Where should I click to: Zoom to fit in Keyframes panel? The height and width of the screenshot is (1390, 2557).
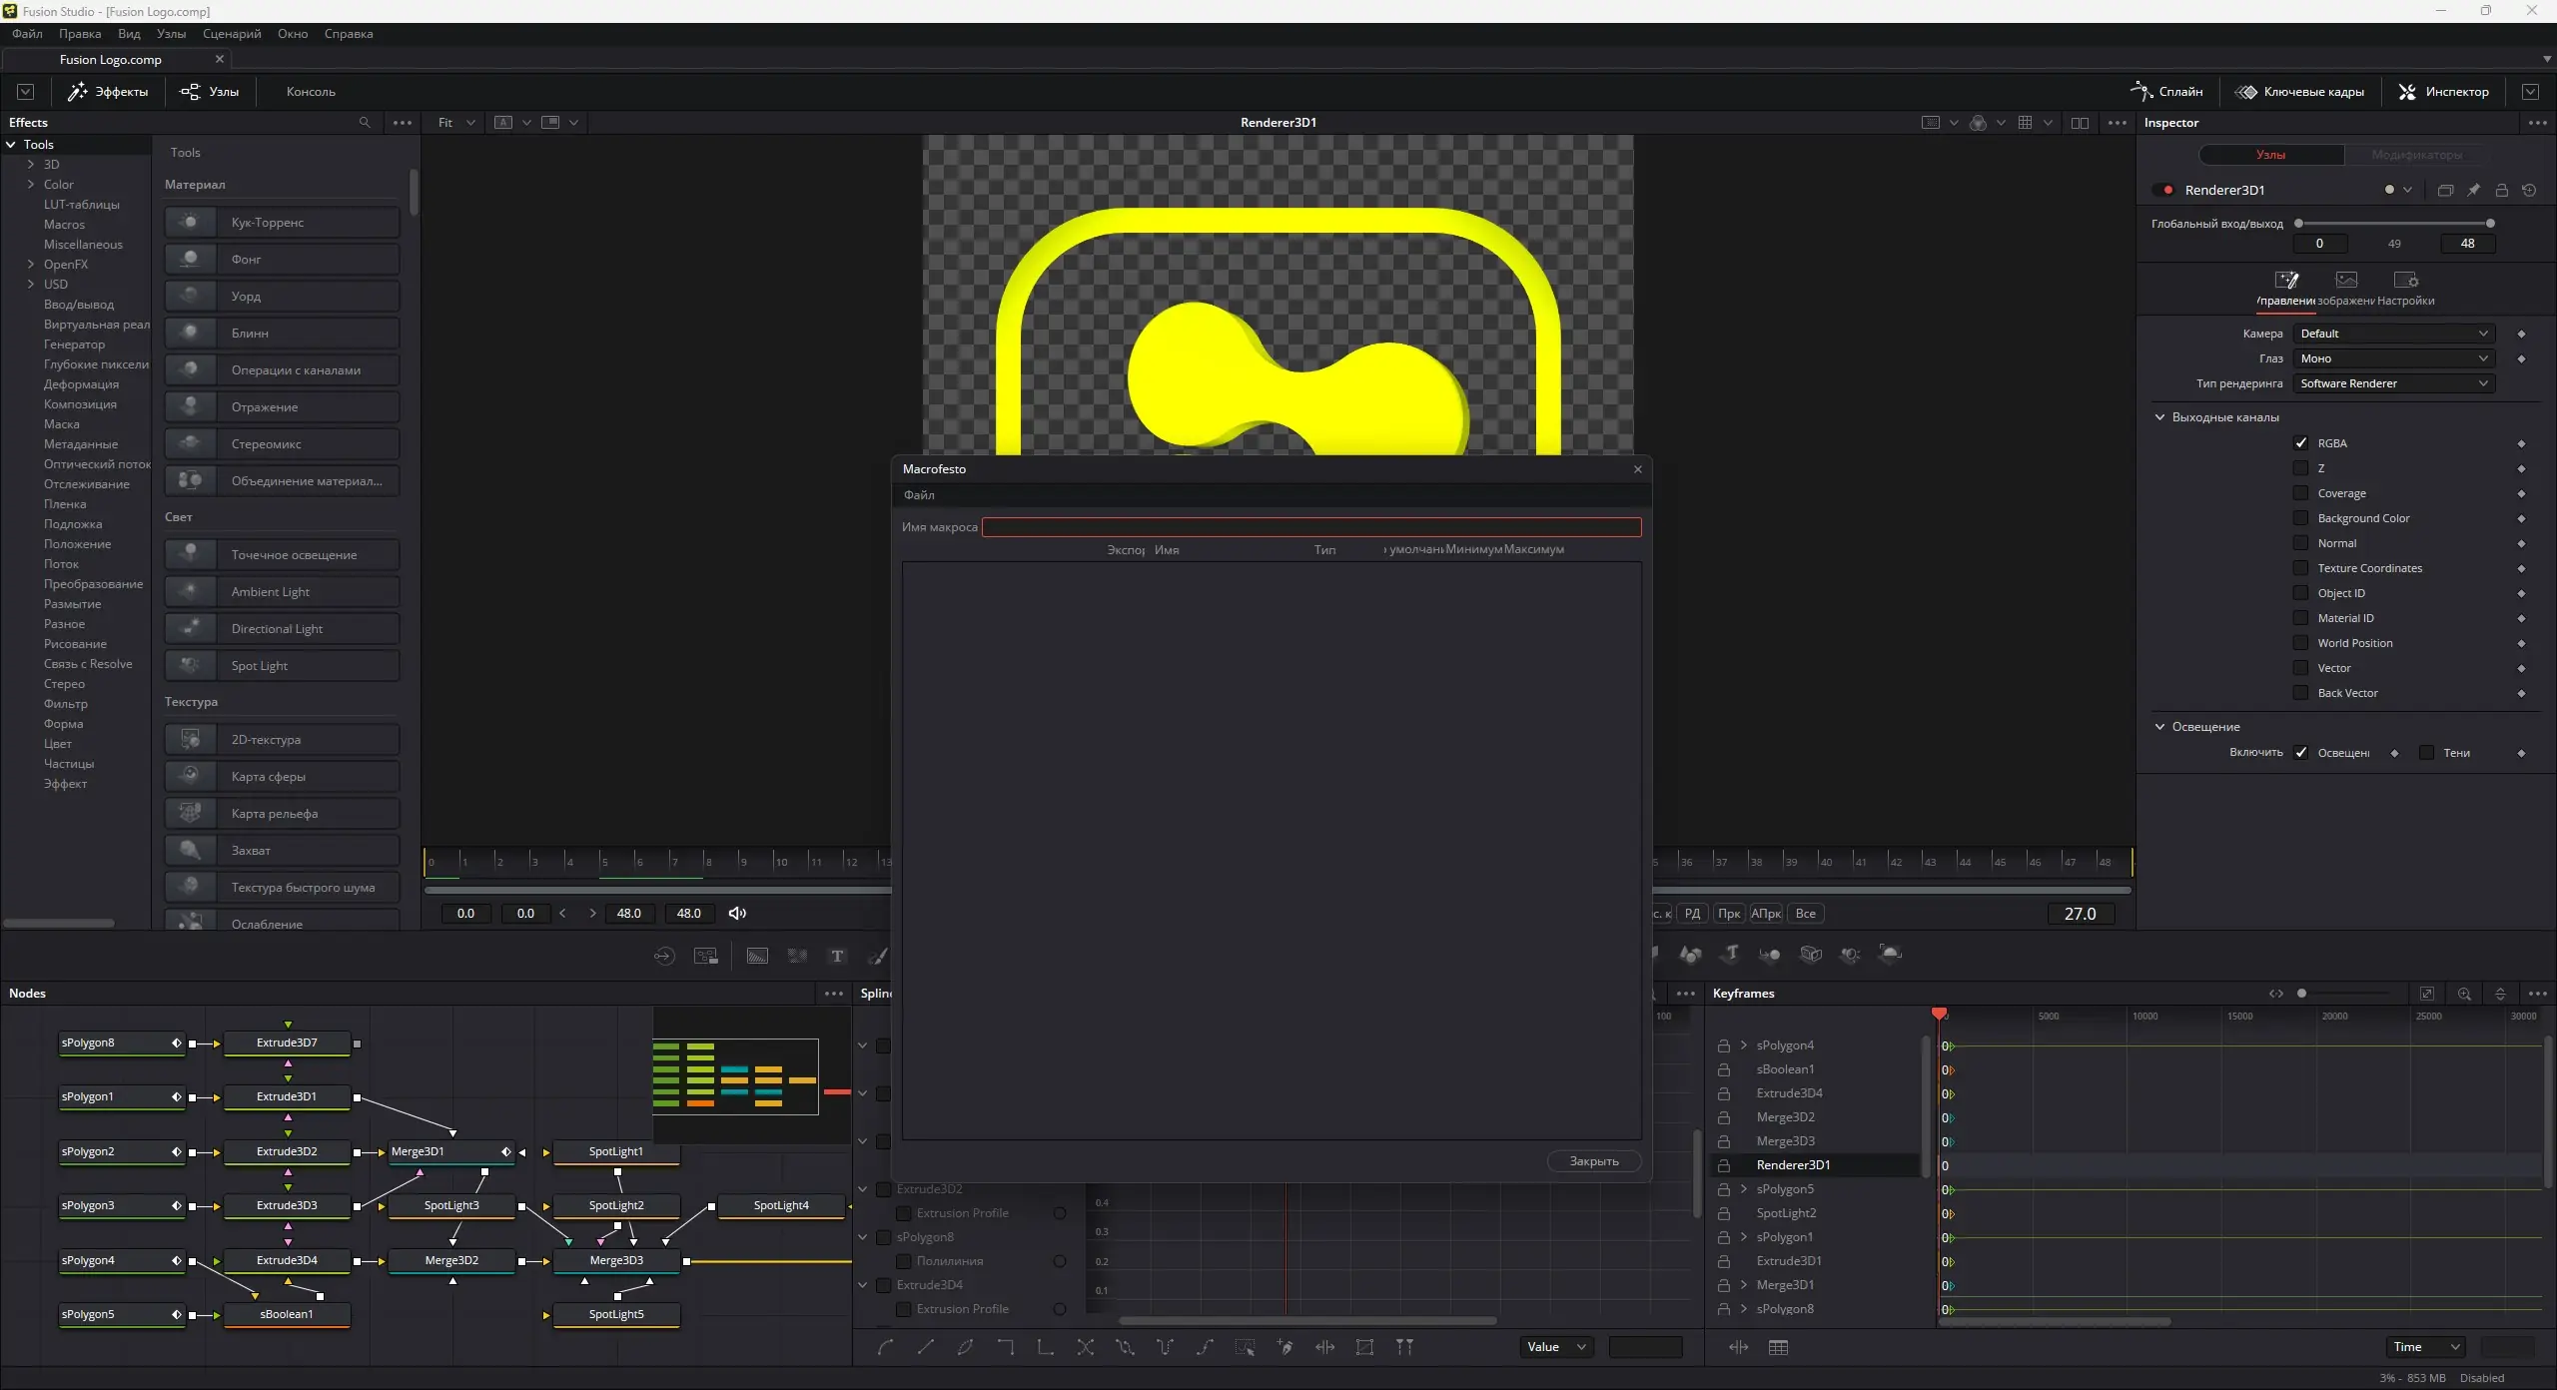click(x=2426, y=994)
